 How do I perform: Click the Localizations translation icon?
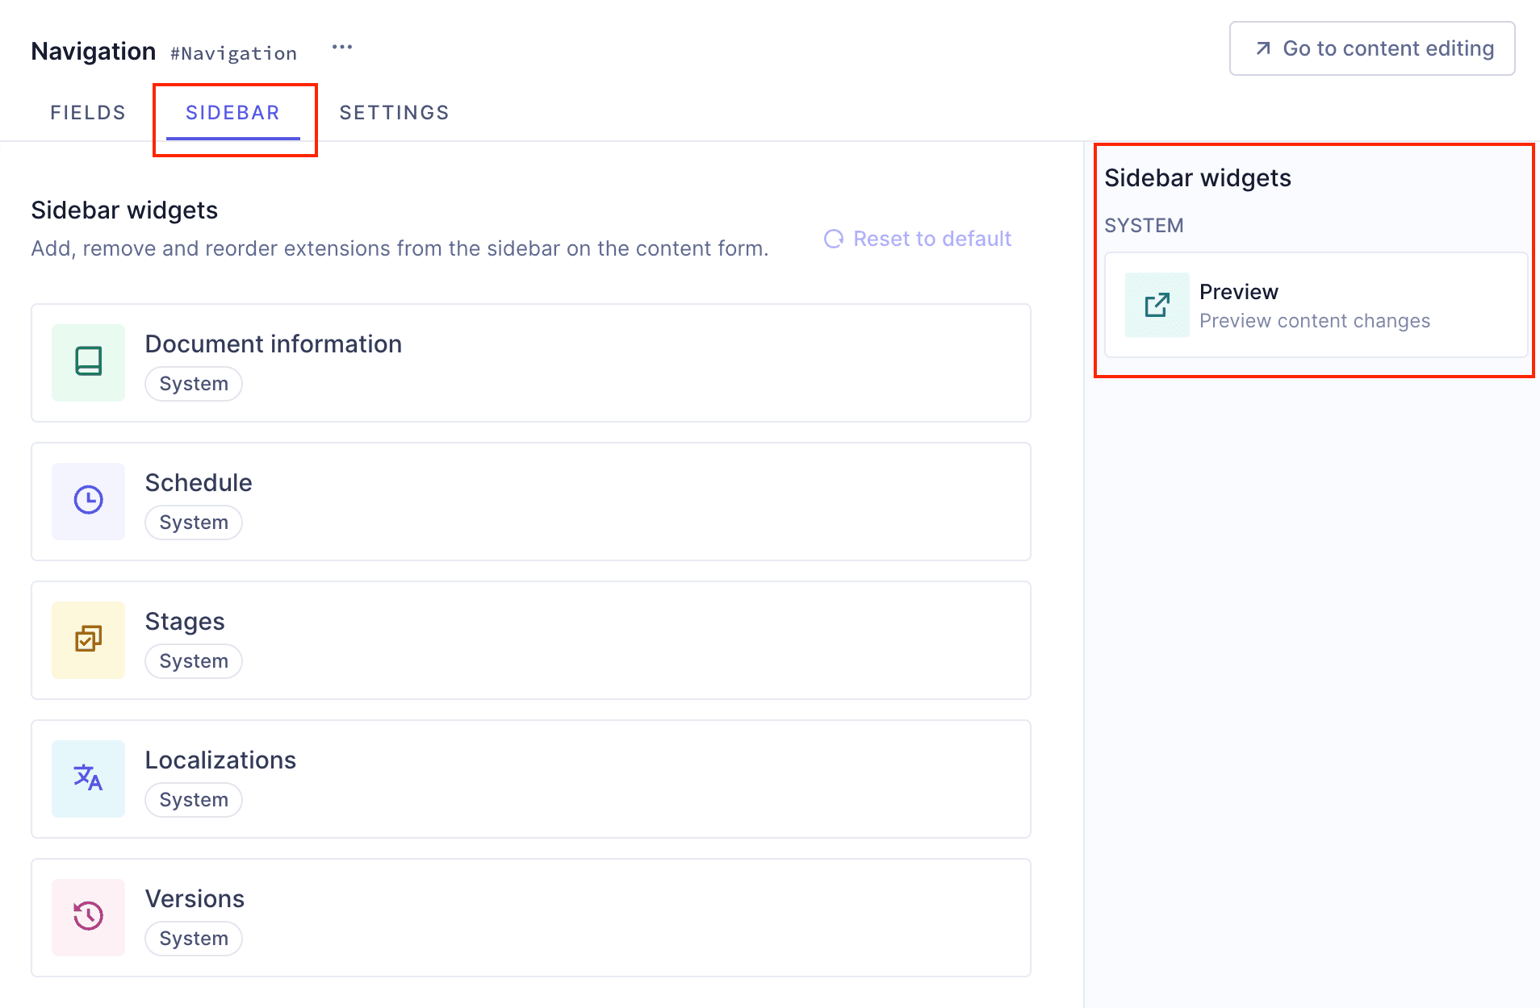[88, 778]
